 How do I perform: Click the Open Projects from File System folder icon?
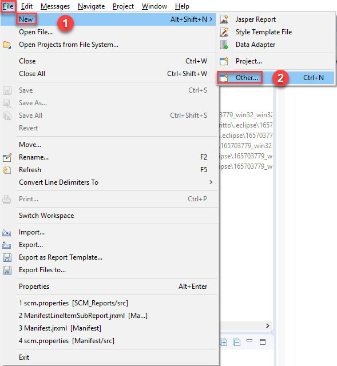(7, 45)
